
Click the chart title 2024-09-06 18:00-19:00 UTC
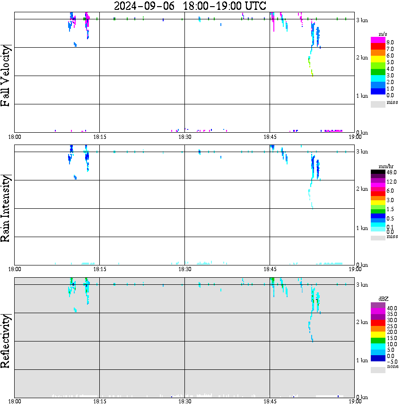click(190, 6)
